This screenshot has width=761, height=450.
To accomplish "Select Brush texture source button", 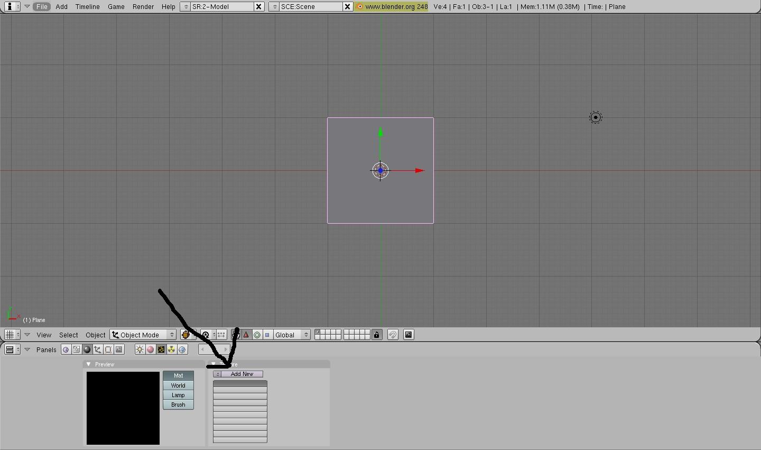I will 178,405.
